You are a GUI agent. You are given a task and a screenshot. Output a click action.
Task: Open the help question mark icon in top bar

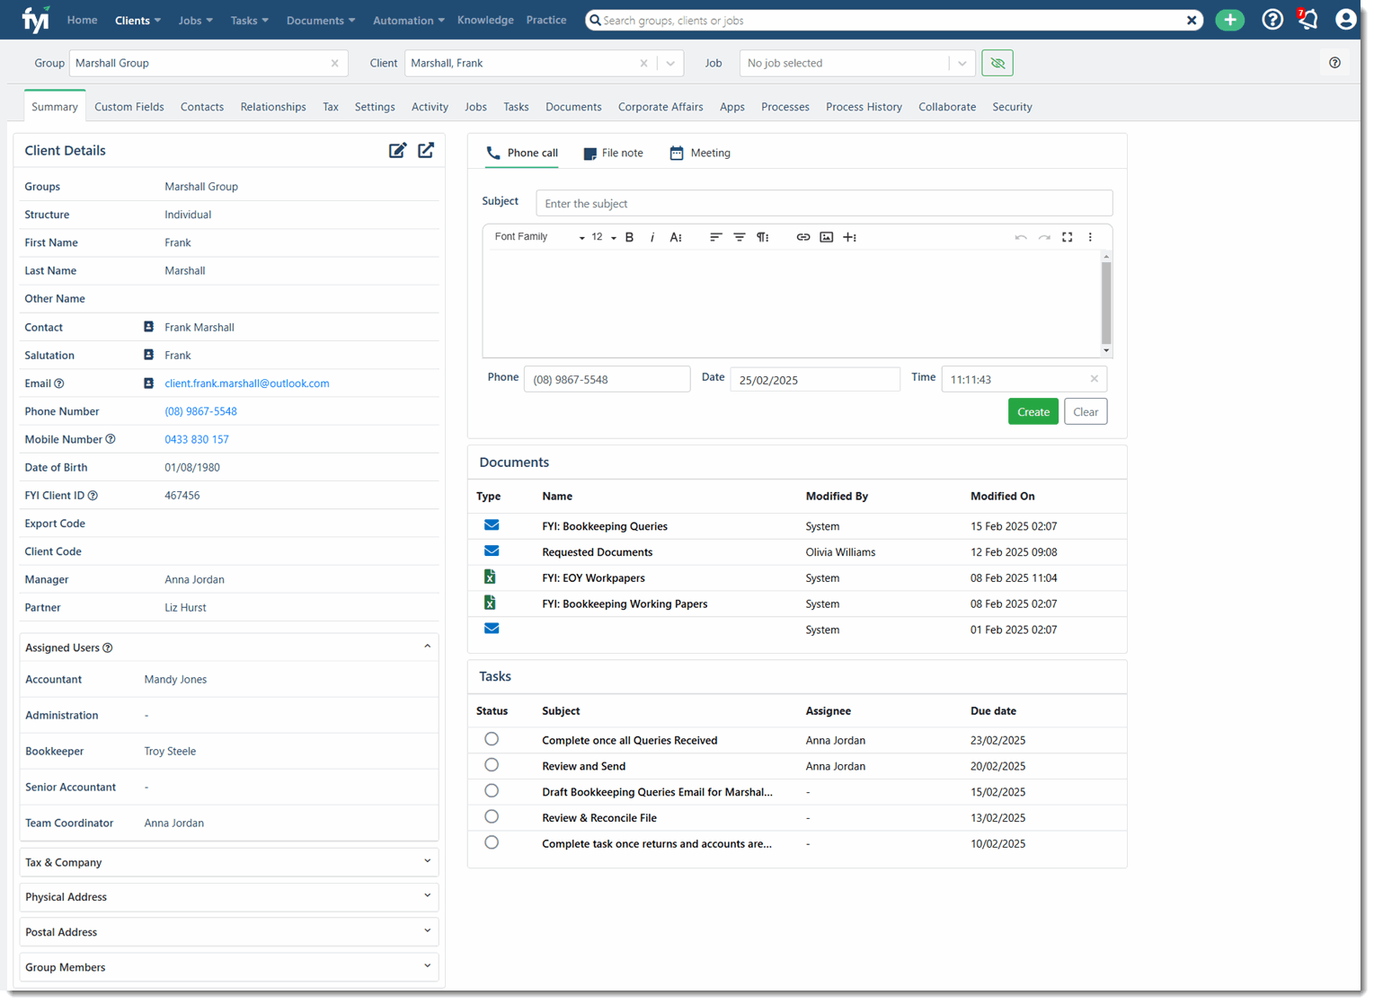[1272, 20]
